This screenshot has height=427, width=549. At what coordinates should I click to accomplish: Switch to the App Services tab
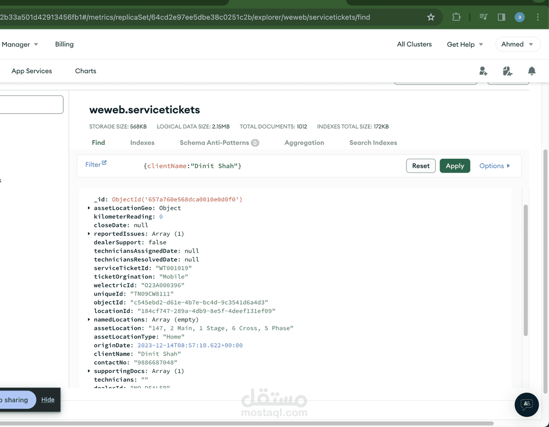pyautogui.click(x=32, y=71)
